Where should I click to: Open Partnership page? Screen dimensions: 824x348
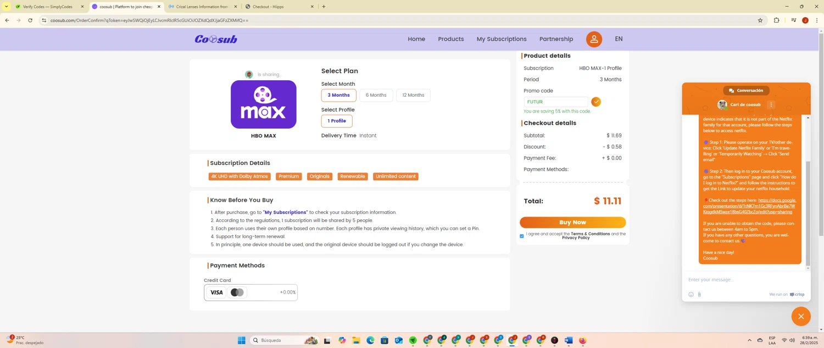[x=556, y=39]
